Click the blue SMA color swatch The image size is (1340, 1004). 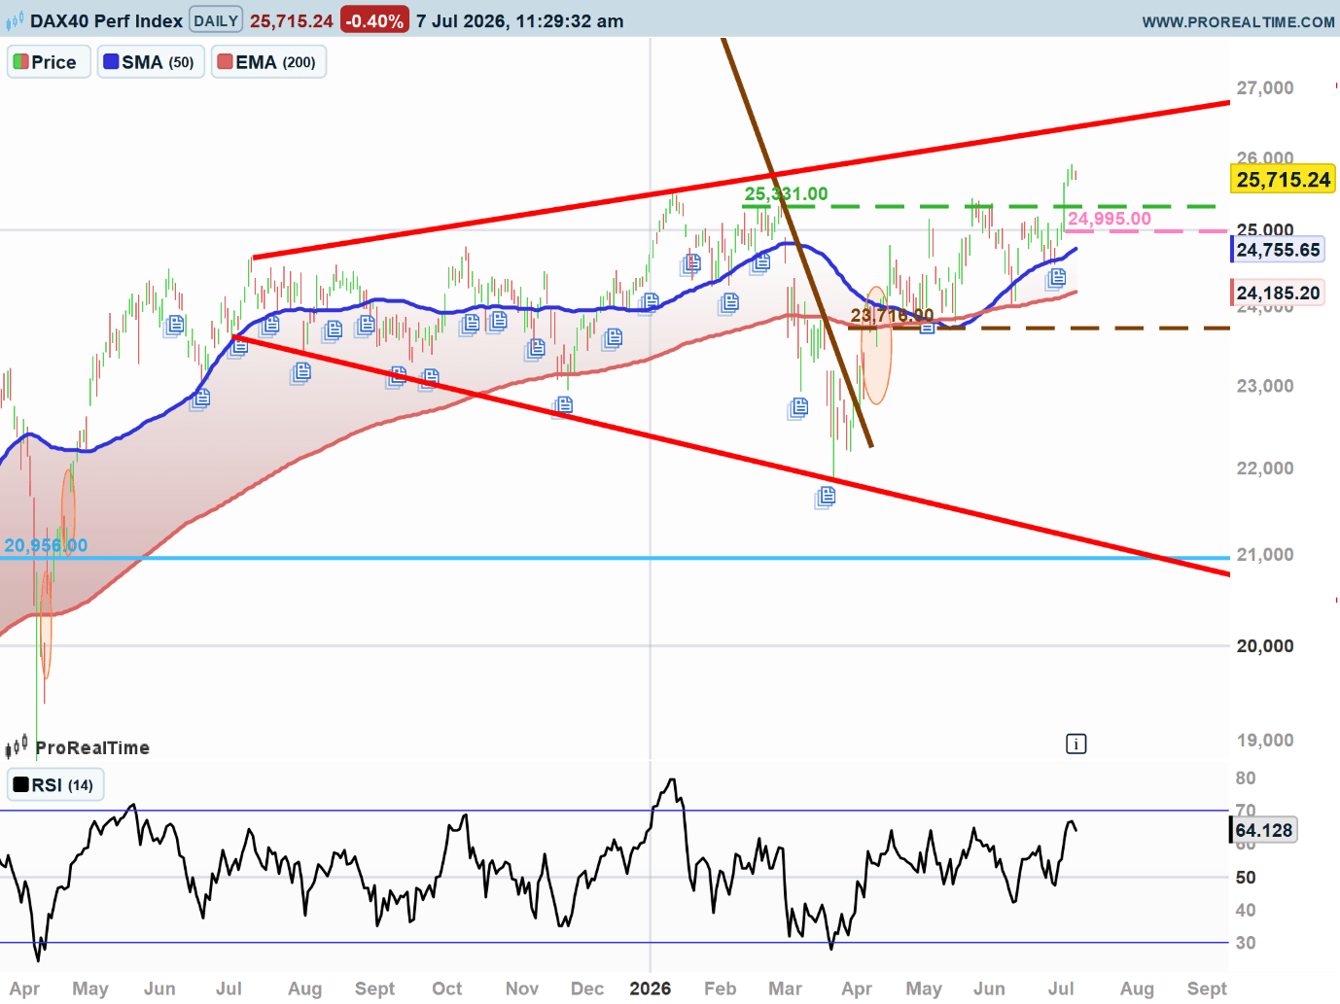[x=111, y=62]
